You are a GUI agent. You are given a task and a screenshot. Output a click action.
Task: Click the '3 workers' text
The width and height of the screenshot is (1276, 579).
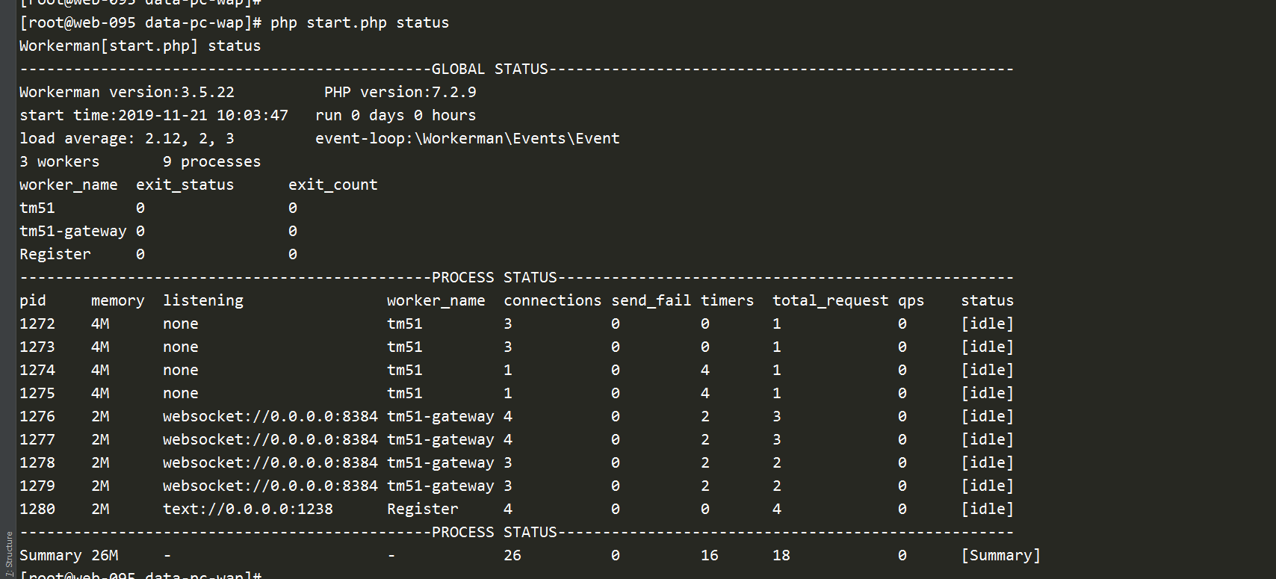tap(59, 161)
